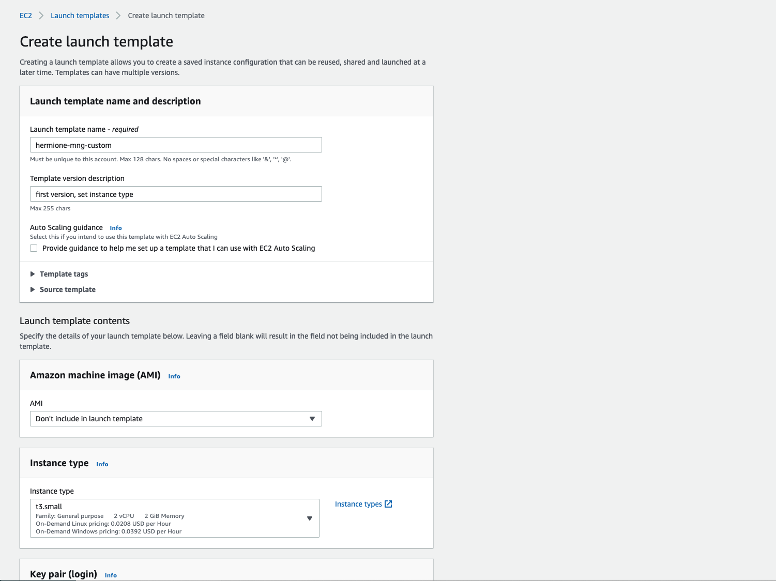Click the EC2 breadcrumb link
This screenshot has height=581, width=776.
[26, 16]
